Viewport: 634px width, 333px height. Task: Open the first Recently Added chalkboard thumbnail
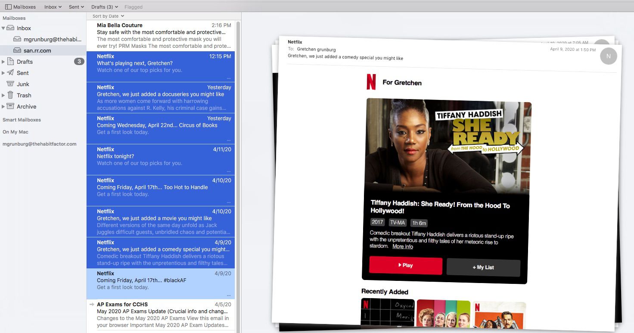click(388, 312)
